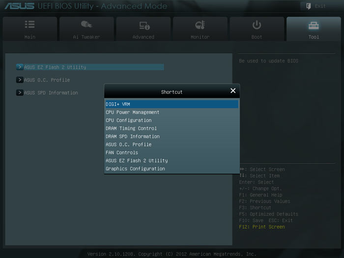Click the Main tab list icon

coord(29,25)
